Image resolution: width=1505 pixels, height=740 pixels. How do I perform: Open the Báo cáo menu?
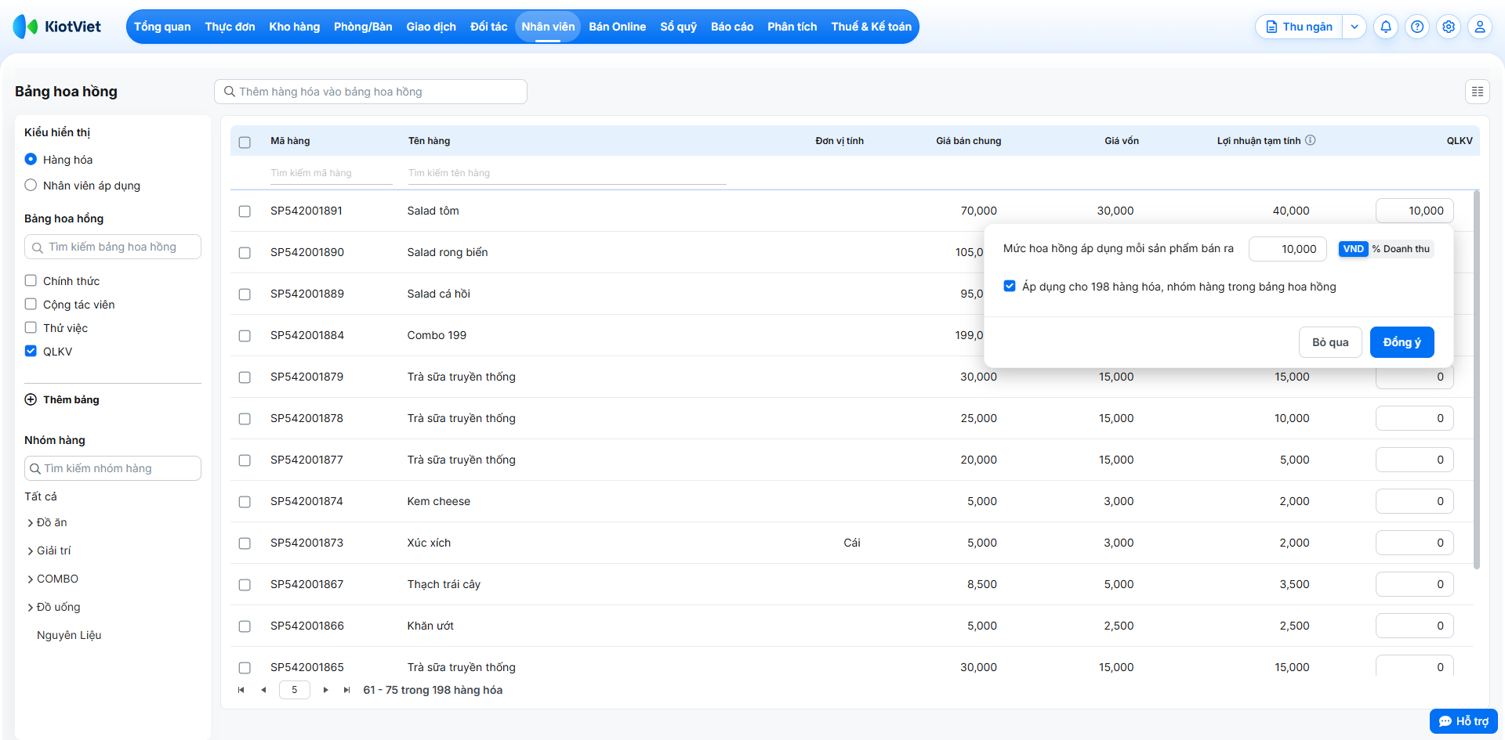coord(732,27)
